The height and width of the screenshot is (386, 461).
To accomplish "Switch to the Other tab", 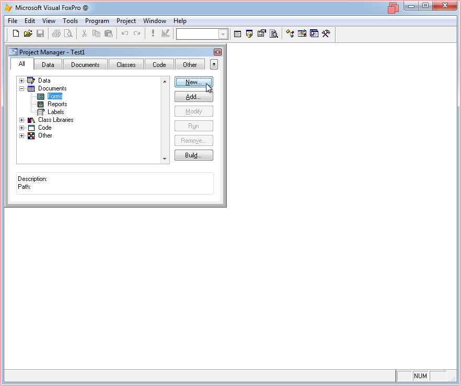I will (x=190, y=65).
